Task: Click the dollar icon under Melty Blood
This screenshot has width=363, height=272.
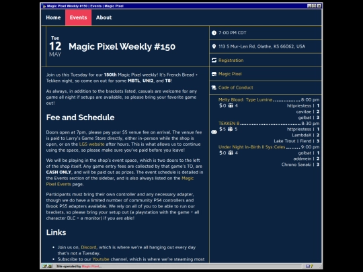Action: click(220, 105)
